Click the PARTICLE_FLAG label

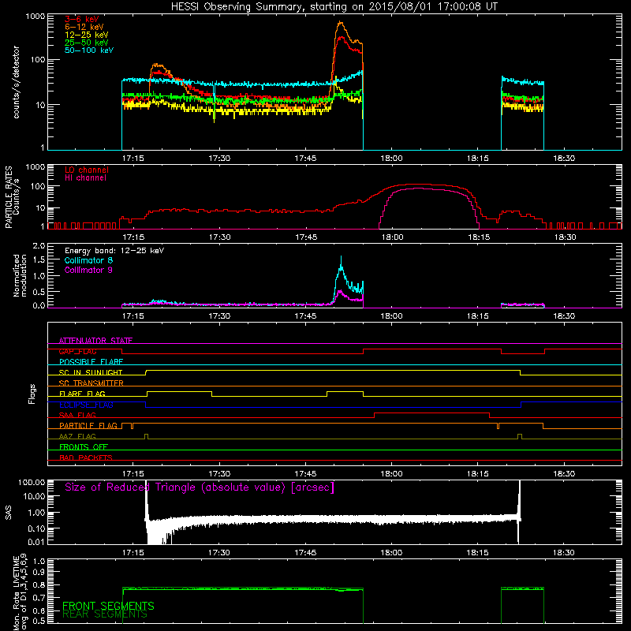[88, 426]
